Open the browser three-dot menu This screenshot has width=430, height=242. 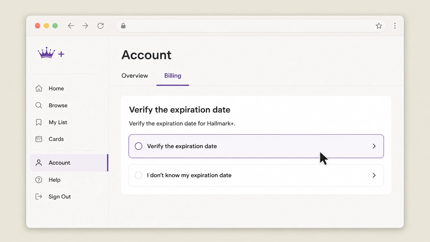coord(395,26)
